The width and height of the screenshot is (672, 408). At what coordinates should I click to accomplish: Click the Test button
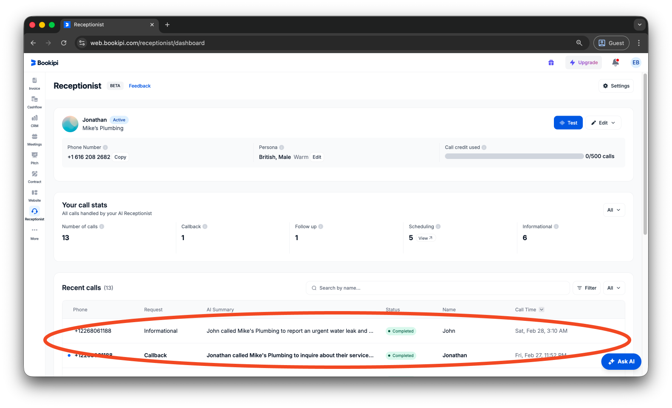click(568, 123)
